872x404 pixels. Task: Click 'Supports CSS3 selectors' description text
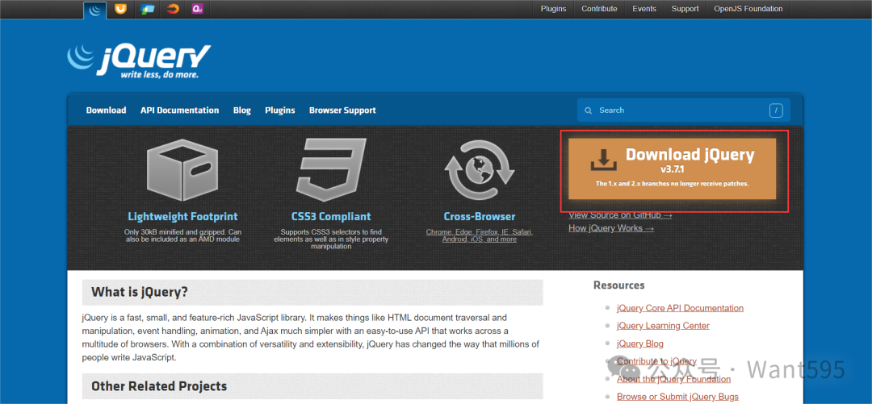tap(331, 239)
